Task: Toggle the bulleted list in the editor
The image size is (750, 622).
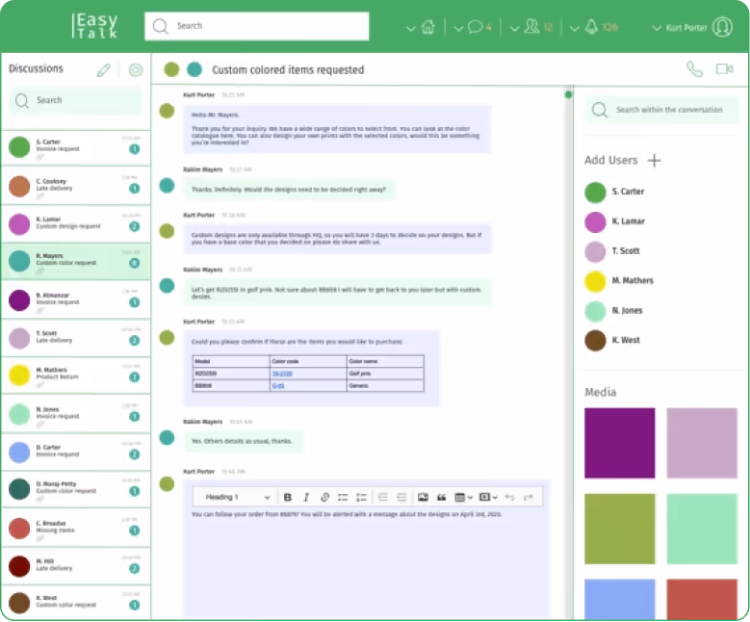Action: coord(343,497)
